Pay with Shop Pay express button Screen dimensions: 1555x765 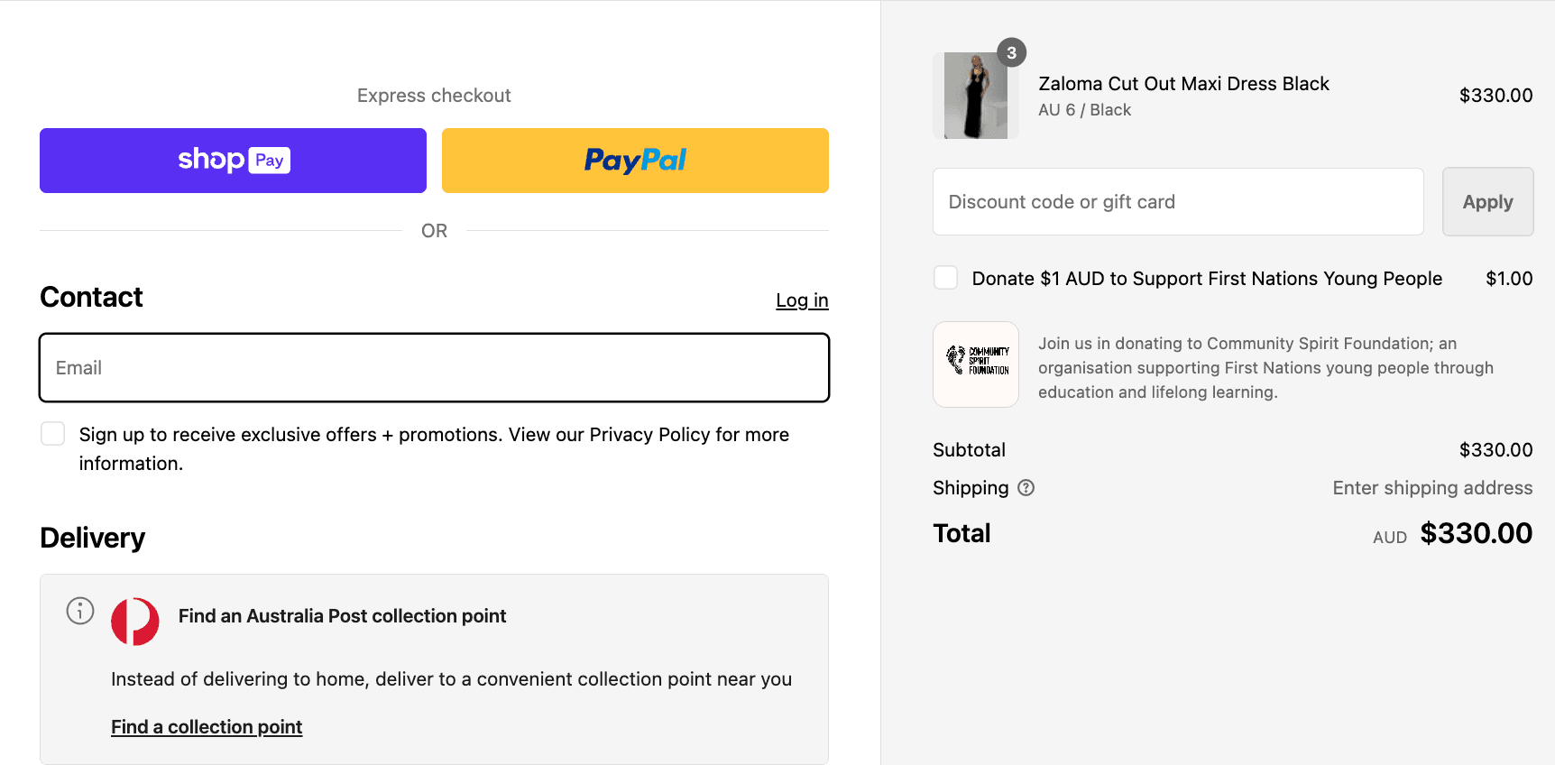(x=233, y=161)
